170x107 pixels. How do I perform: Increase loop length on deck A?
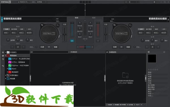(24, 47)
